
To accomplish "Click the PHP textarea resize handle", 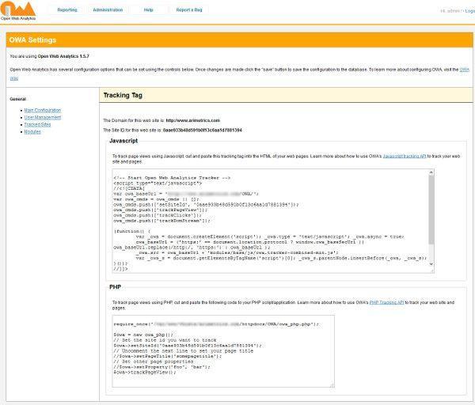I will coord(332,384).
